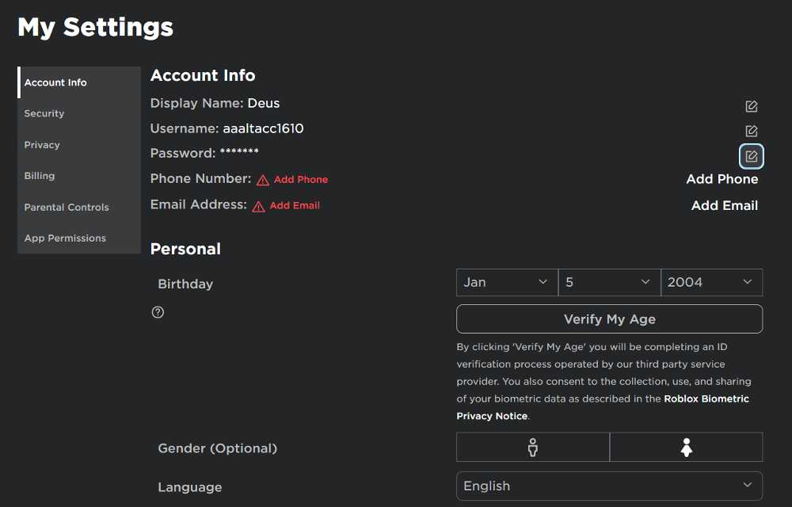Image resolution: width=792 pixels, height=507 pixels.
Task: Click the My Settings page heading
Action: pyautogui.click(x=96, y=27)
